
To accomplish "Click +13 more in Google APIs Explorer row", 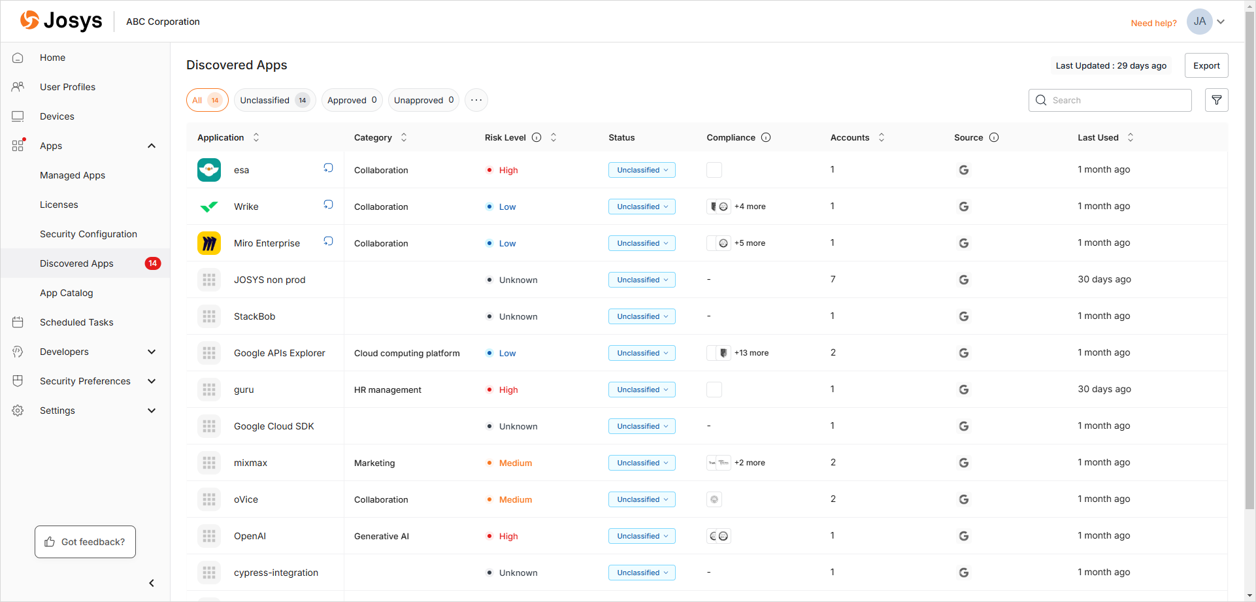I will 751,353.
